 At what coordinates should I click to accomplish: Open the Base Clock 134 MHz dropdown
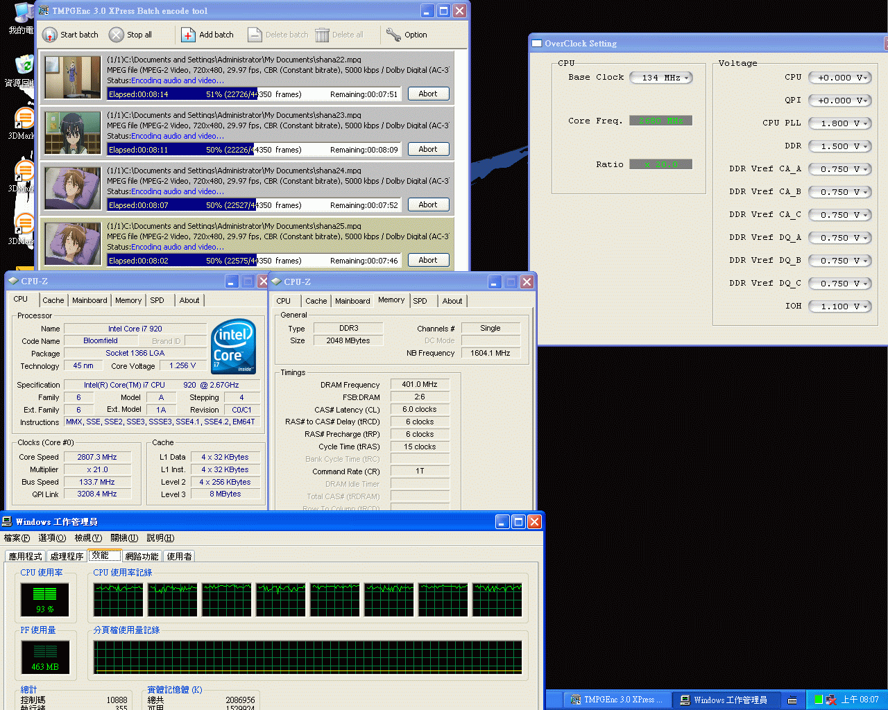(661, 78)
